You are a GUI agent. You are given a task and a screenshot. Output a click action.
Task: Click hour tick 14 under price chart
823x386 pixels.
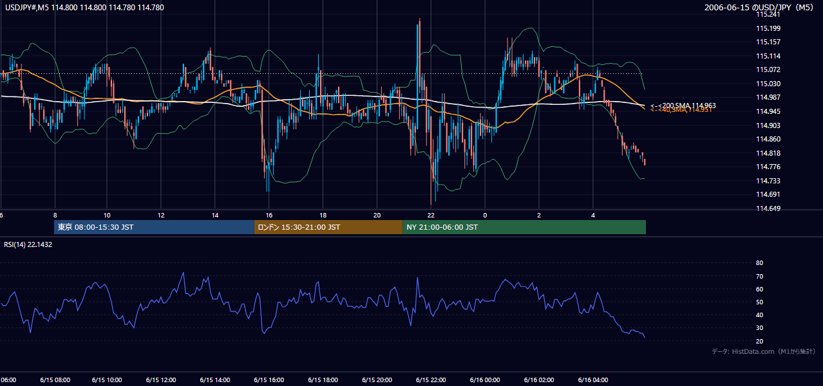pyautogui.click(x=214, y=215)
